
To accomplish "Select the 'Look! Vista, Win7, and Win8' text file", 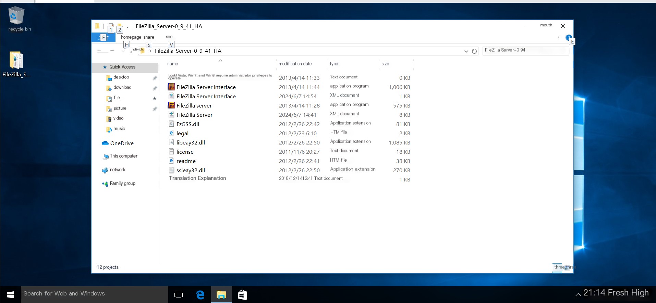I will tap(220, 77).
